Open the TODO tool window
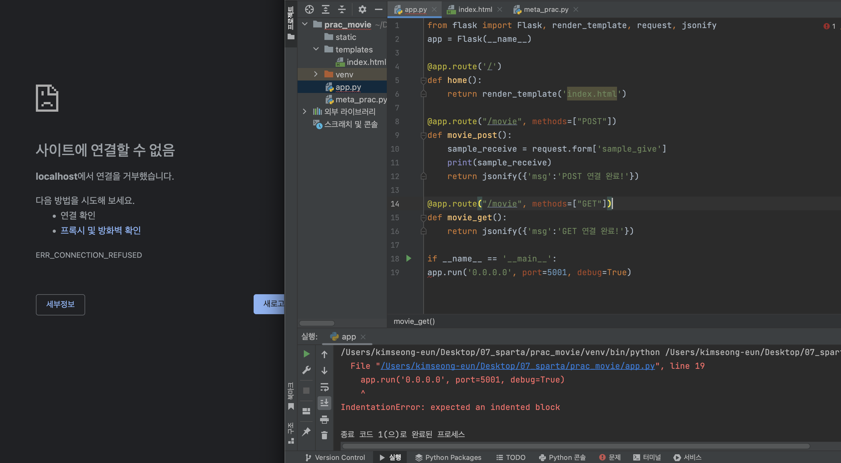The image size is (841, 463). coord(511,457)
